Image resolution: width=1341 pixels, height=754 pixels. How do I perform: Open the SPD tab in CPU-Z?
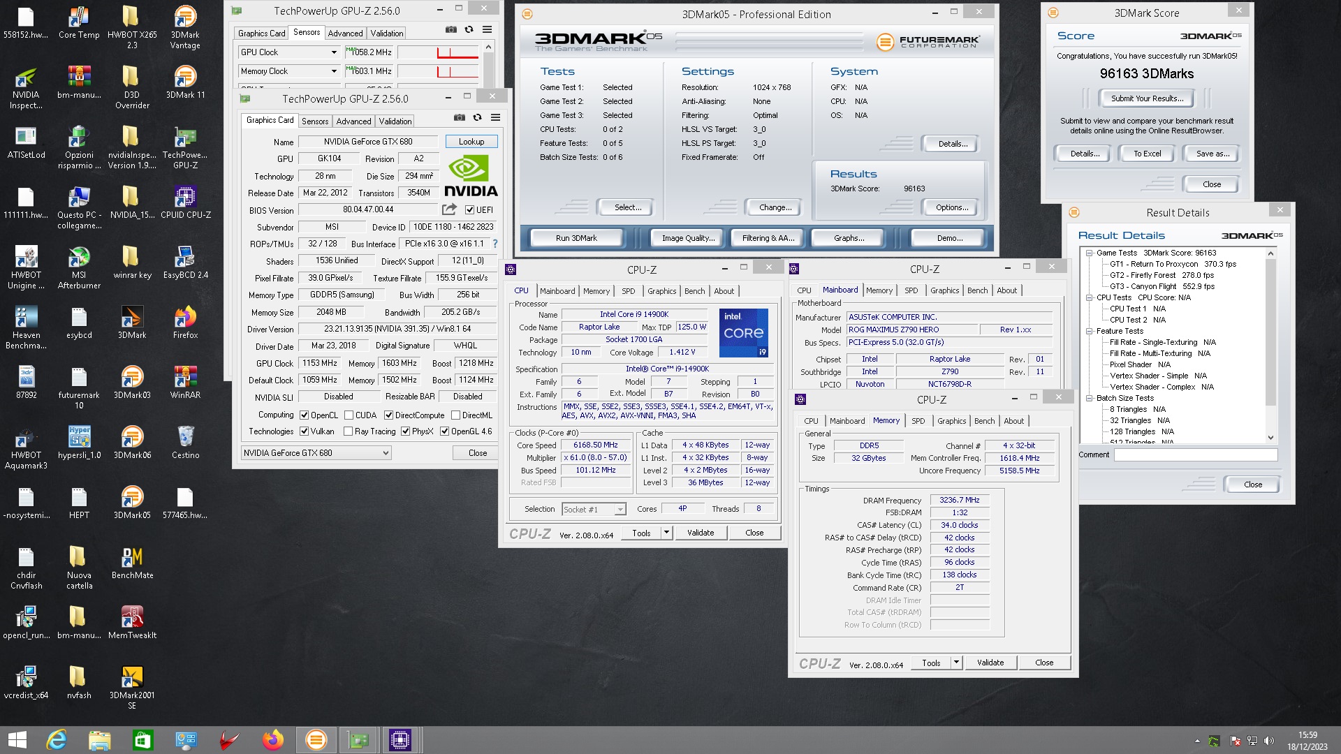tap(629, 291)
